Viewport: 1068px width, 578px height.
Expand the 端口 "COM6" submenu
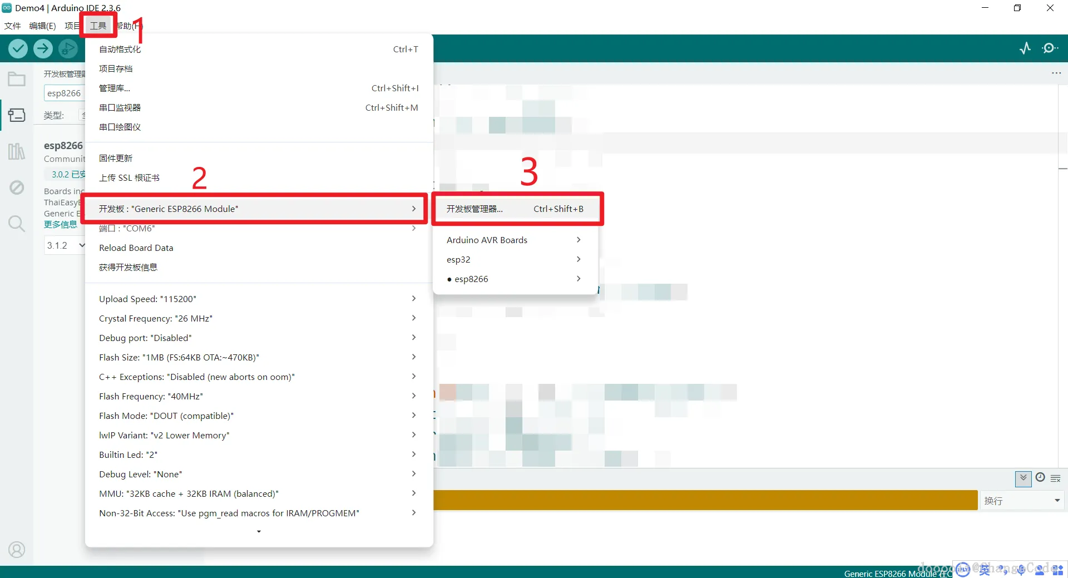(x=259, y=229)
